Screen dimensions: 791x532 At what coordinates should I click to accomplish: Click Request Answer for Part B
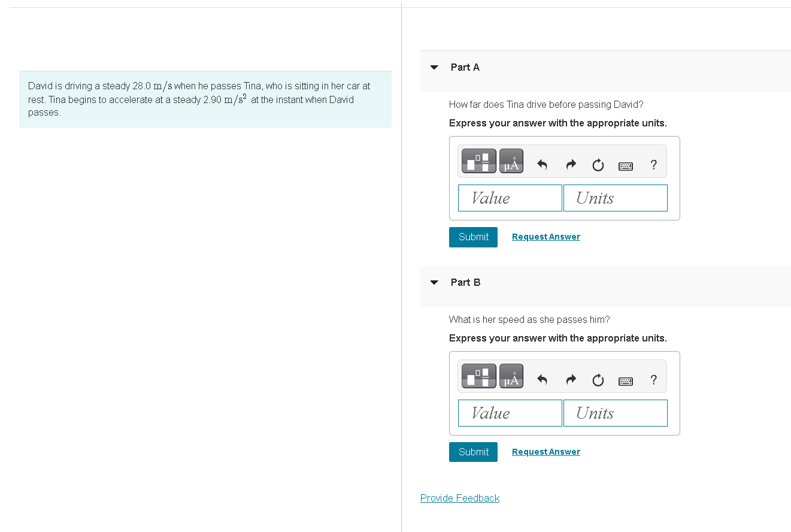tap(546, 452)
